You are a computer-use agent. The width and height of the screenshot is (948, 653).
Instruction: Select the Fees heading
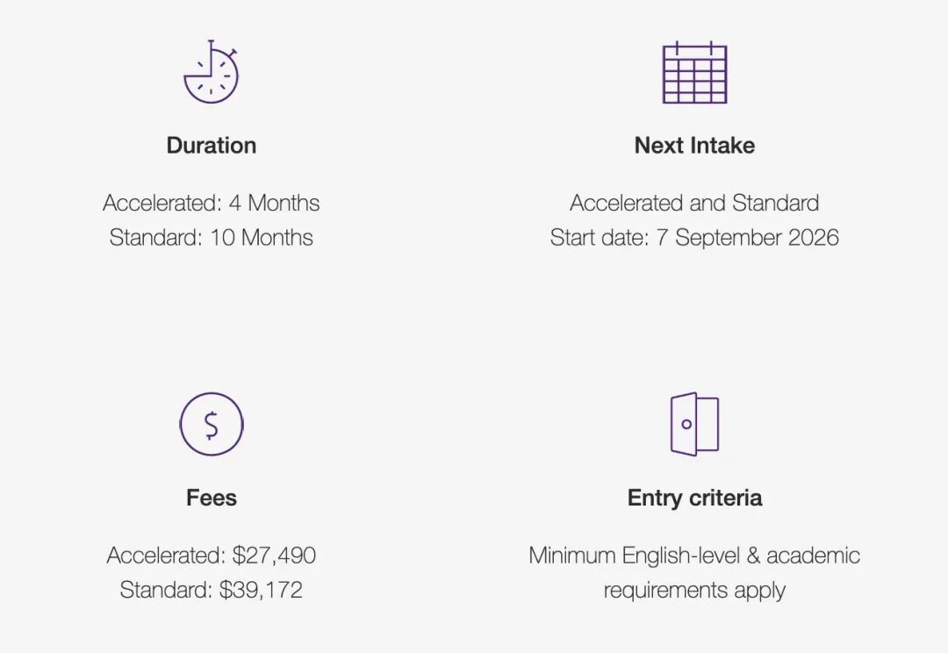[212, 498]
